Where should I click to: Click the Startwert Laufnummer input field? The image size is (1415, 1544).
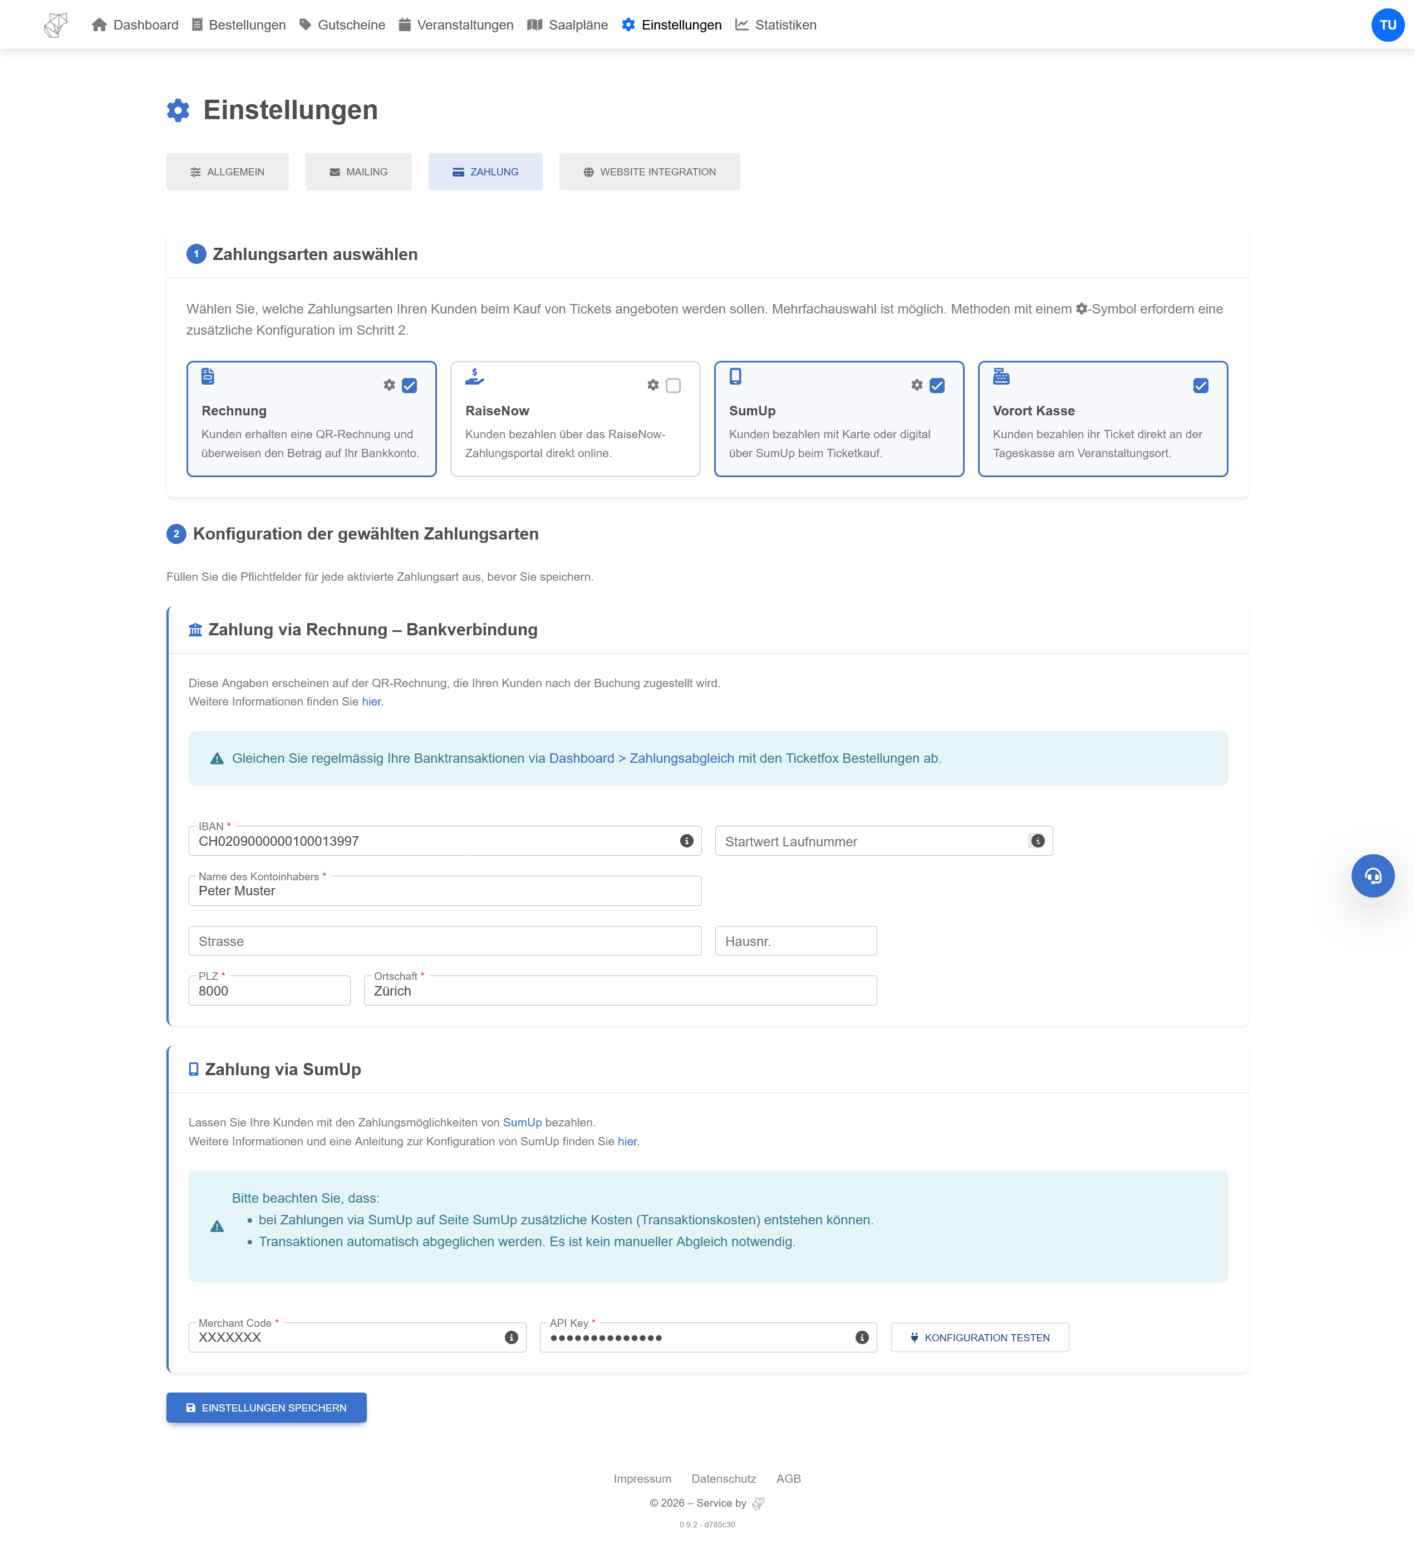click(883, 841)
